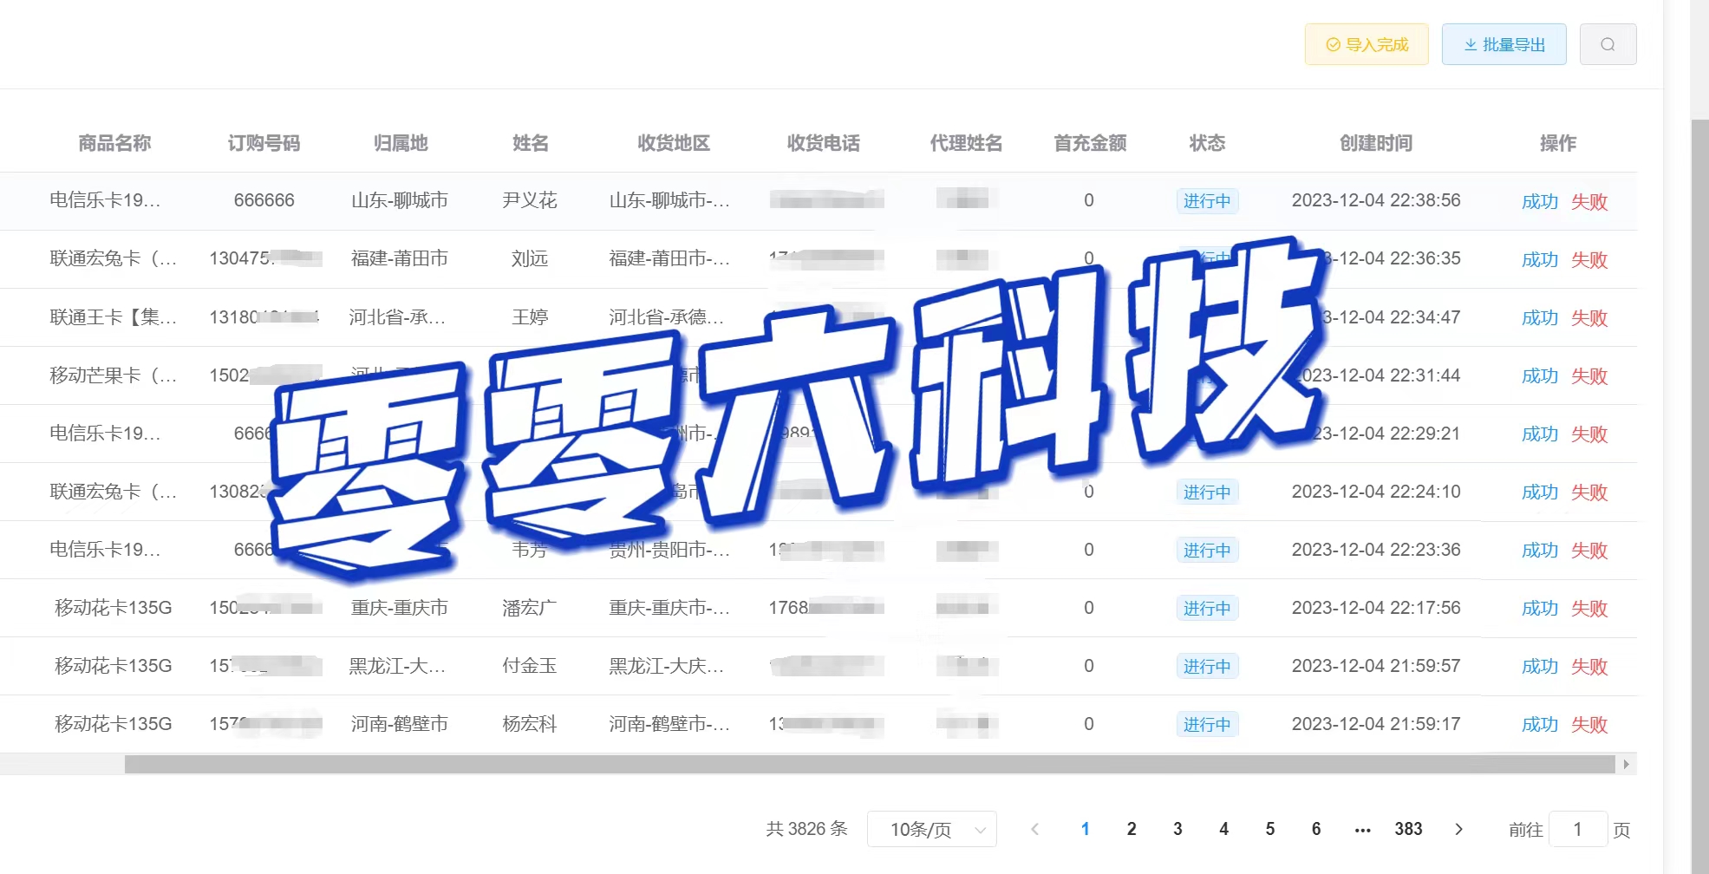Click the 商品名称 column header

pyautogui.click(x=114, y=143)
